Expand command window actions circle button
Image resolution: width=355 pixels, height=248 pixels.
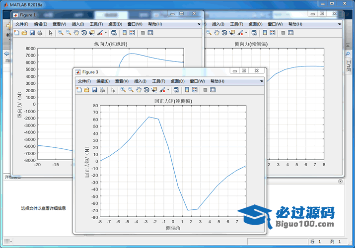pyautogui.click(x=340, y=182)
